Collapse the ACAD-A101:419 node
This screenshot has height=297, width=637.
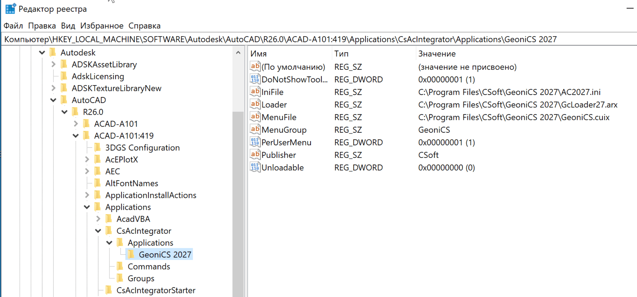[x=75, y=135]
